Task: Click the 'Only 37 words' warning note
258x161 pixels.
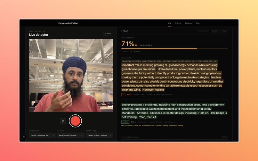Action: [152, 126]
